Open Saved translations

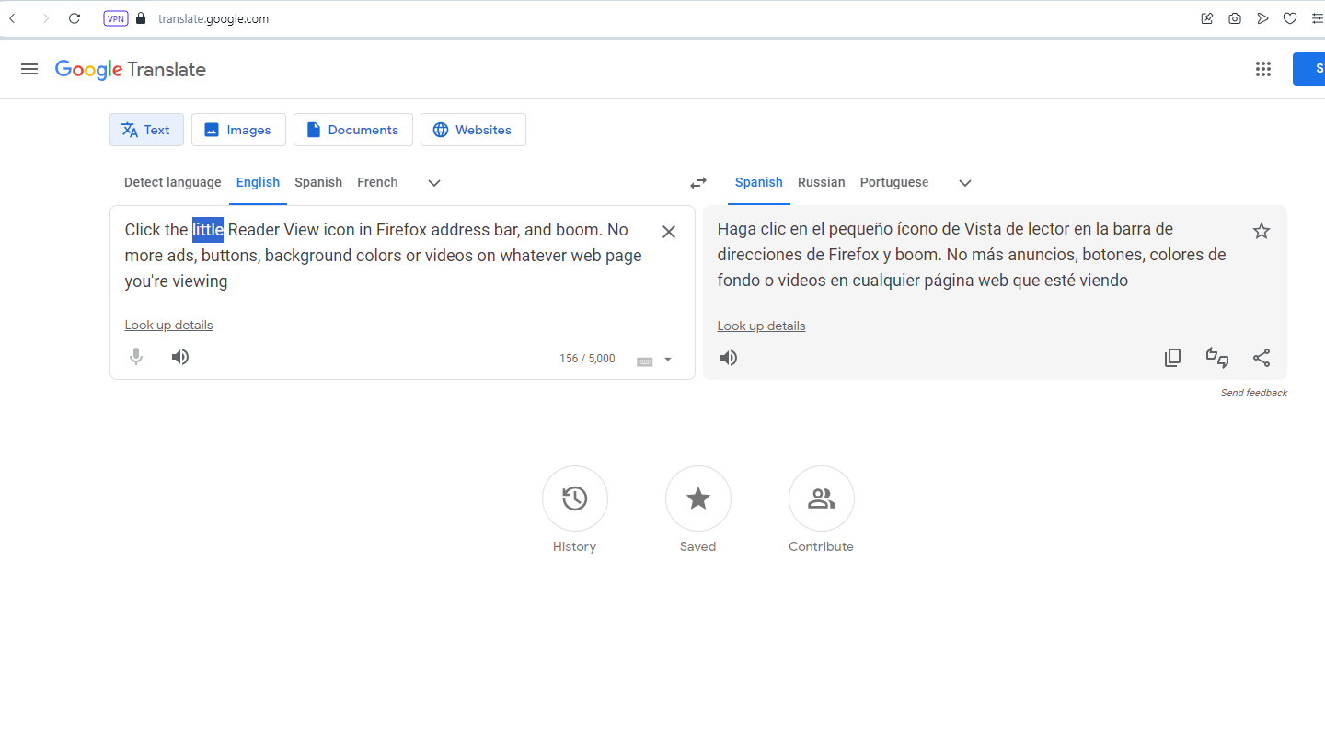click(x=697, y=498)
